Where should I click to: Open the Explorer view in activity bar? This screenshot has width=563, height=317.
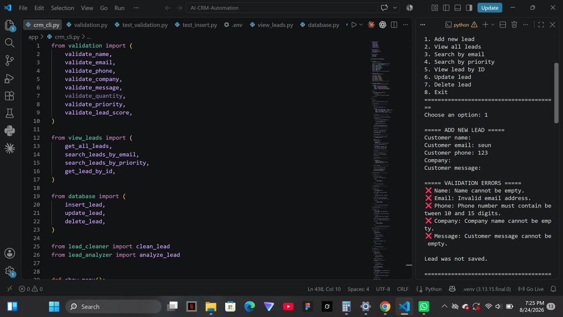tap(10, 25)
